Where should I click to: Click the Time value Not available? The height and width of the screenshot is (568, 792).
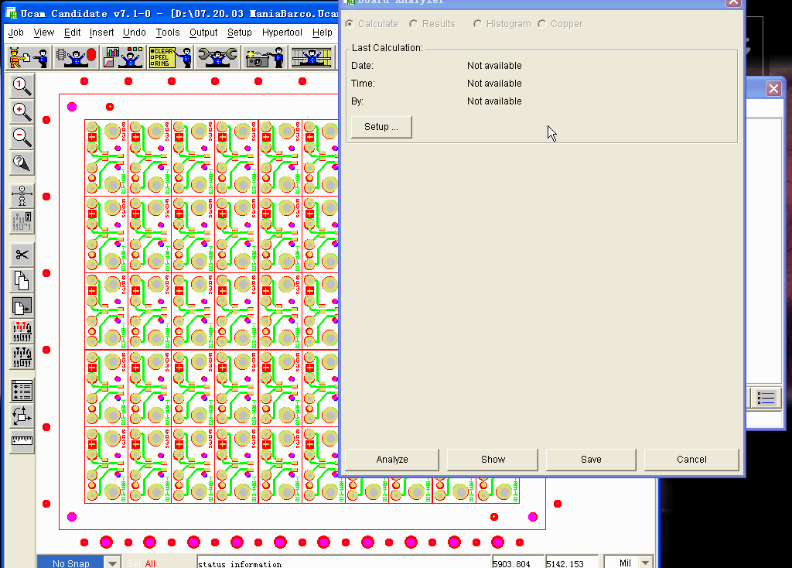click(494, 84)
